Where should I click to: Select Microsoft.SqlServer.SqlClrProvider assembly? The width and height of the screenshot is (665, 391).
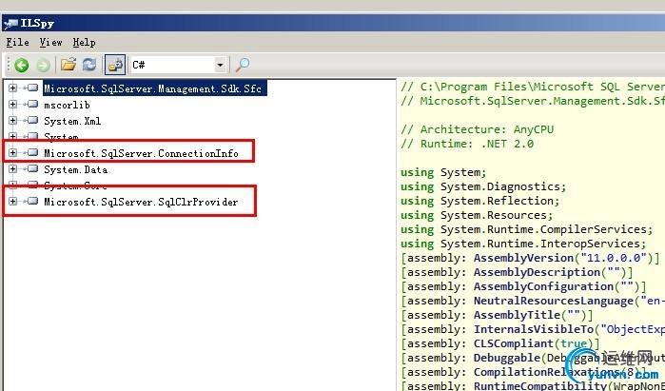141,202
